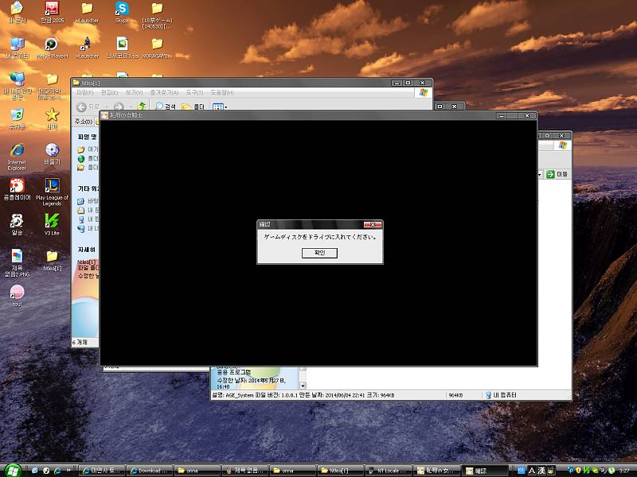Click the 확인 button in the dialog
The height and width of the screenshot is (477, 637).
pos(319,253)
